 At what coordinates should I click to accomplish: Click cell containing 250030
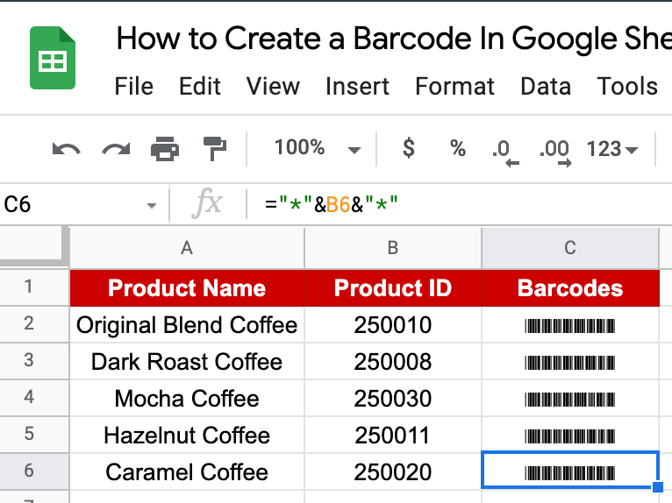(393, 398)
